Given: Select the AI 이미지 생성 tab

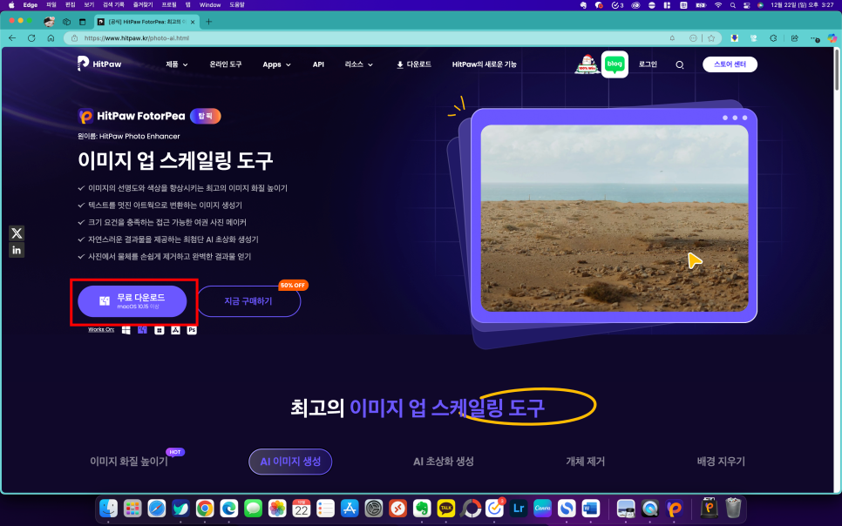Looking at the screenshot, I should point(290,462).
